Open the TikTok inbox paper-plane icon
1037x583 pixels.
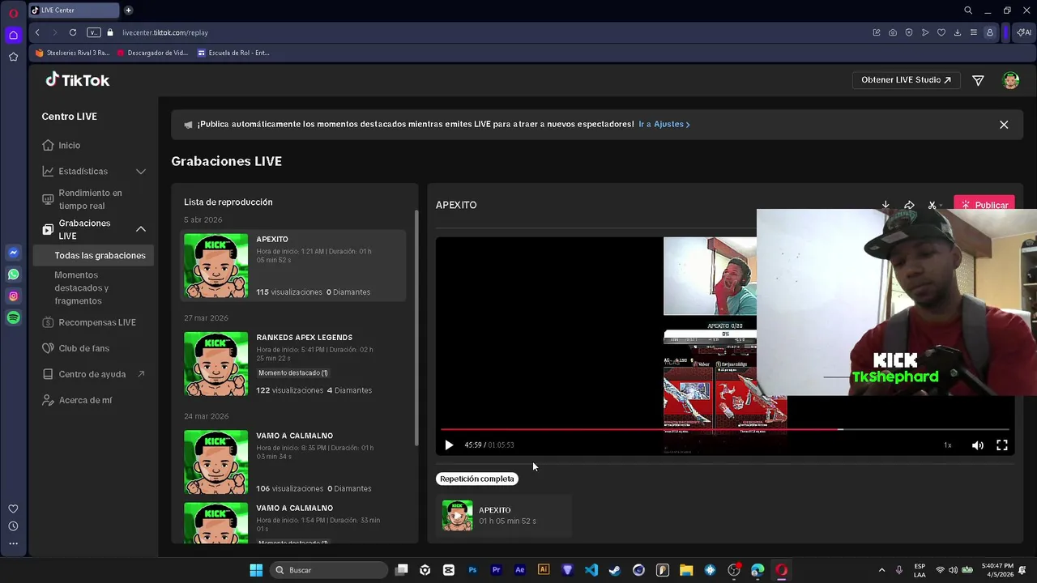tap(978, 80)
